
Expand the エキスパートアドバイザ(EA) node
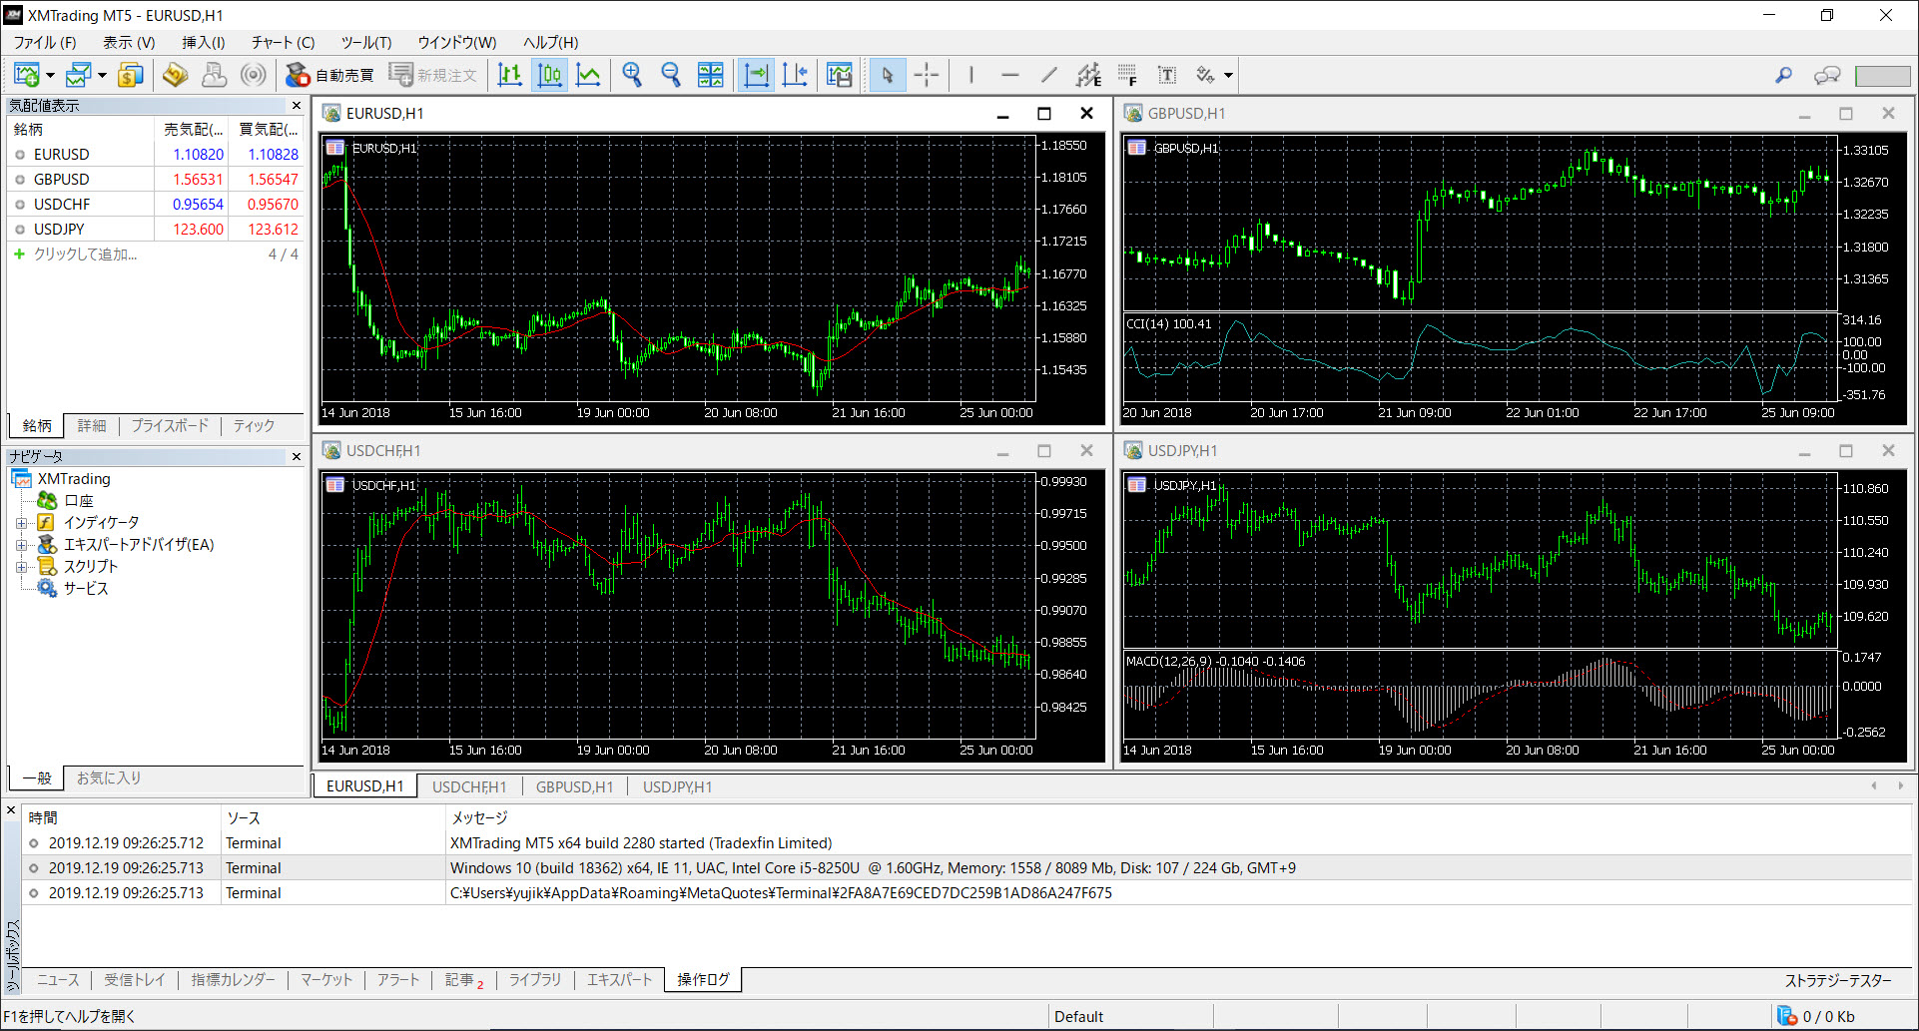[x=21, y=545]
